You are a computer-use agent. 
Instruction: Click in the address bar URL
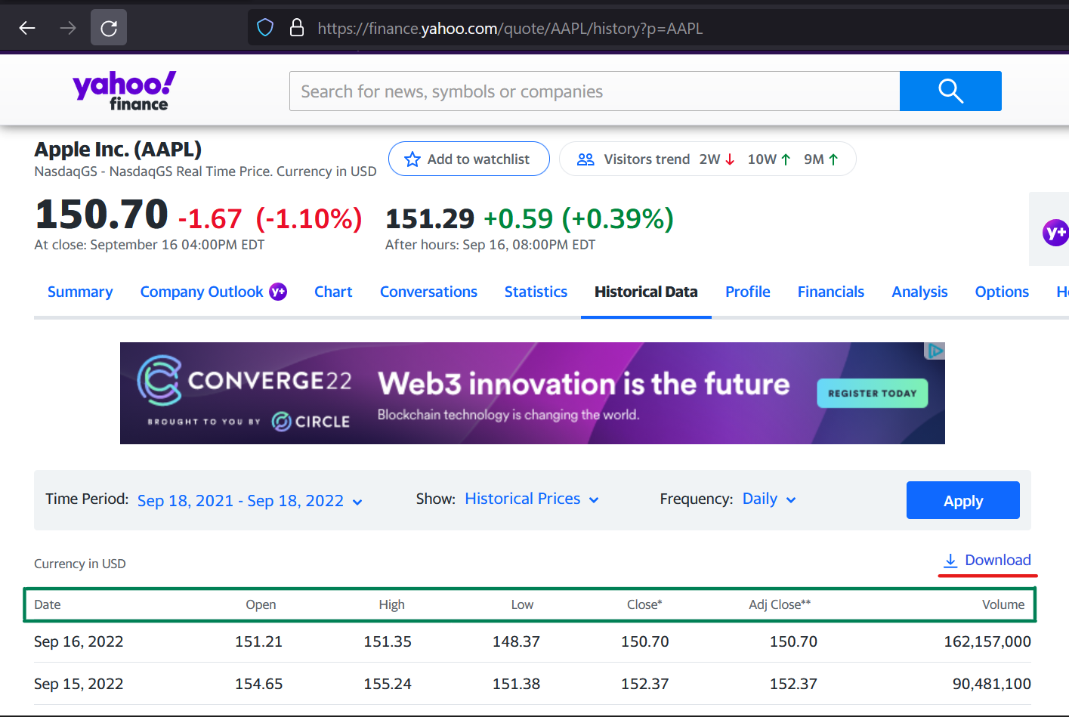click(510, 28)
